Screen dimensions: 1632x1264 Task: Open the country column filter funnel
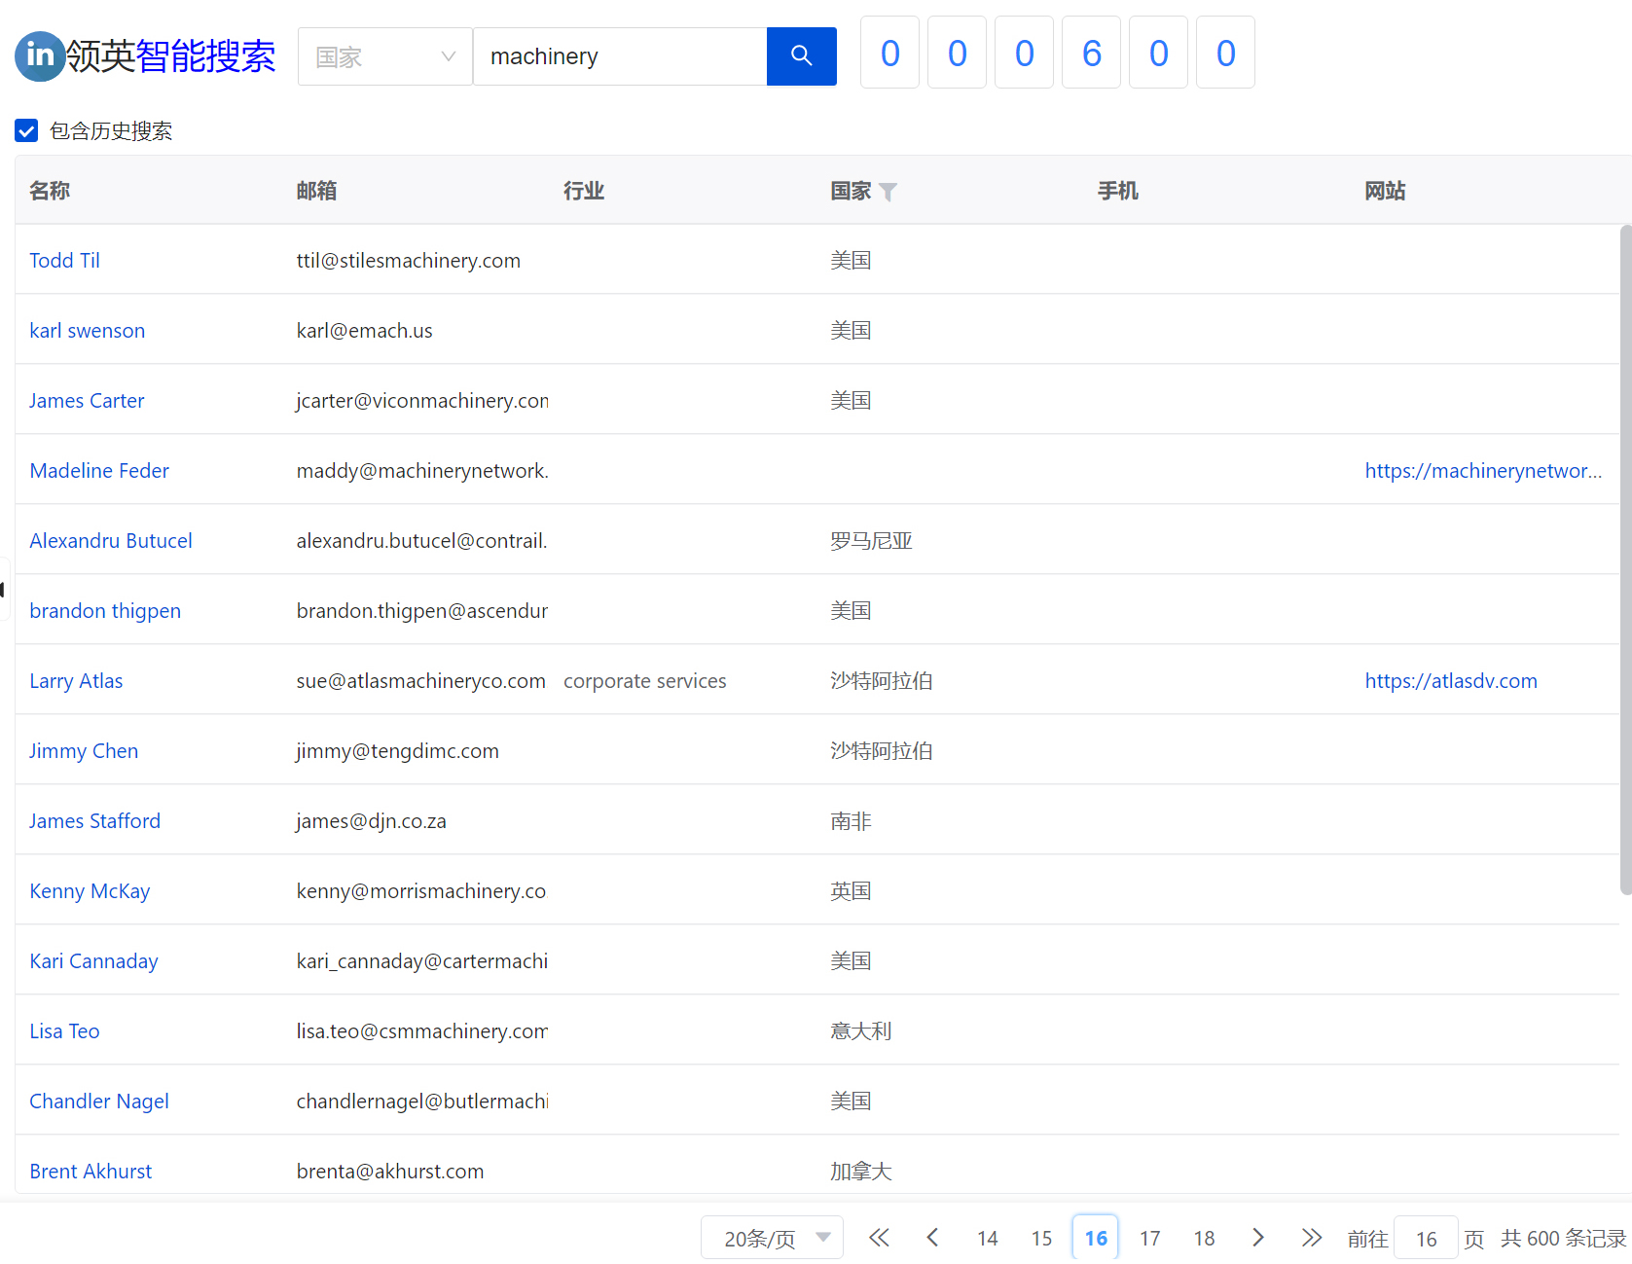888,192
